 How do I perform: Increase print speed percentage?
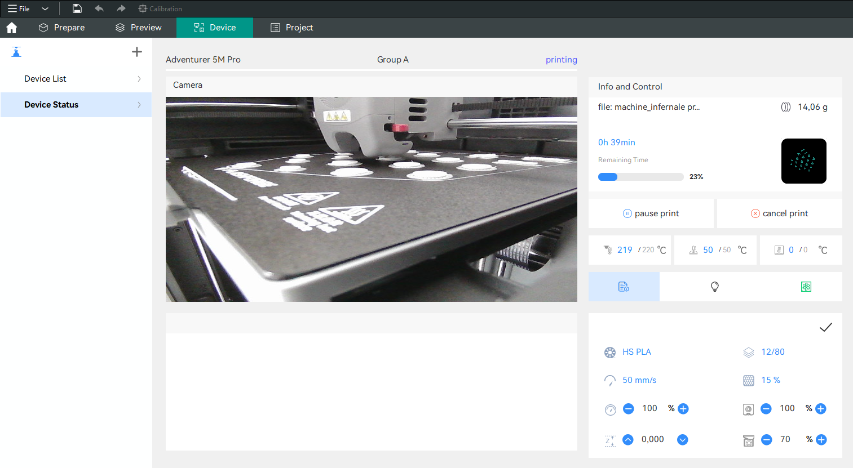[x=683, y=409]
